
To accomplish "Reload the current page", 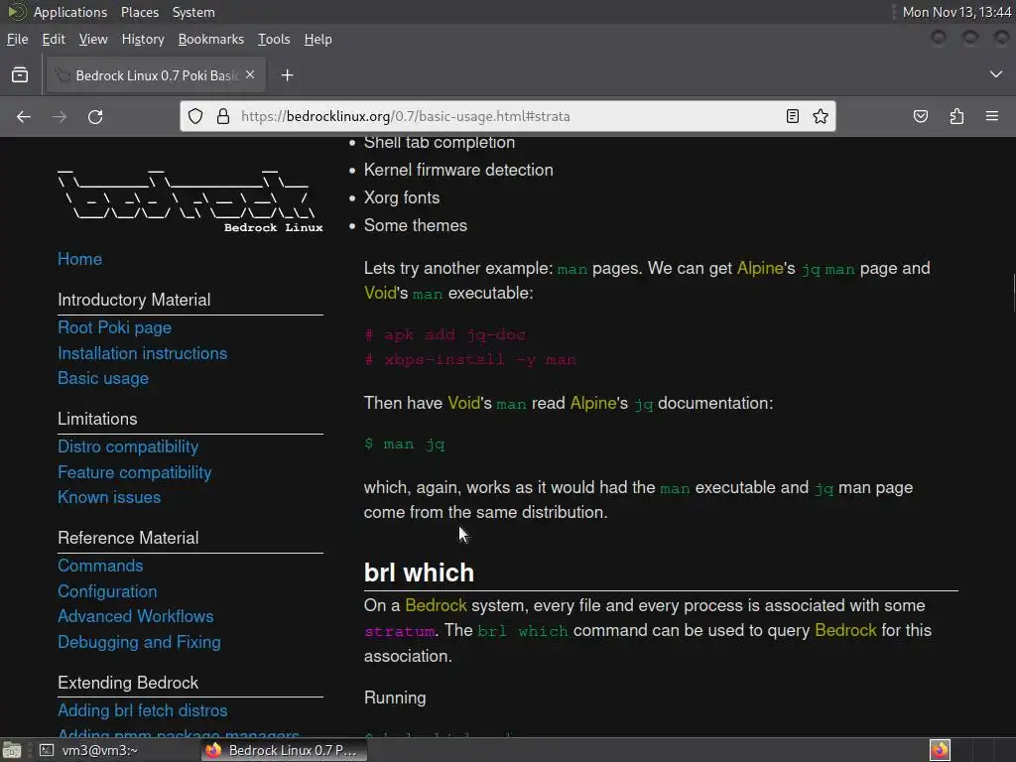I will [95, 117].
